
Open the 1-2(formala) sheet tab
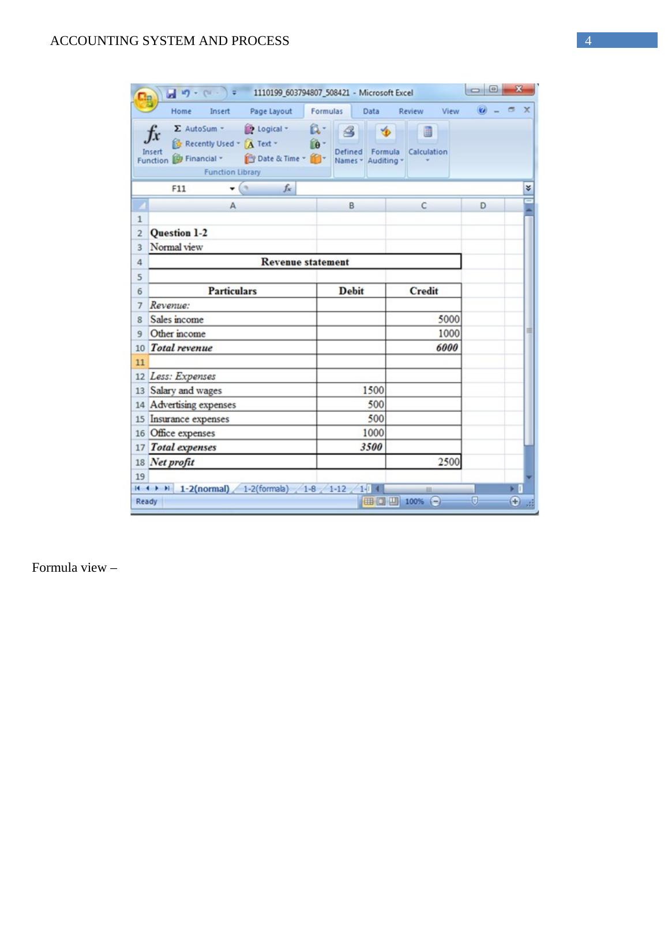tap(265, 489)
